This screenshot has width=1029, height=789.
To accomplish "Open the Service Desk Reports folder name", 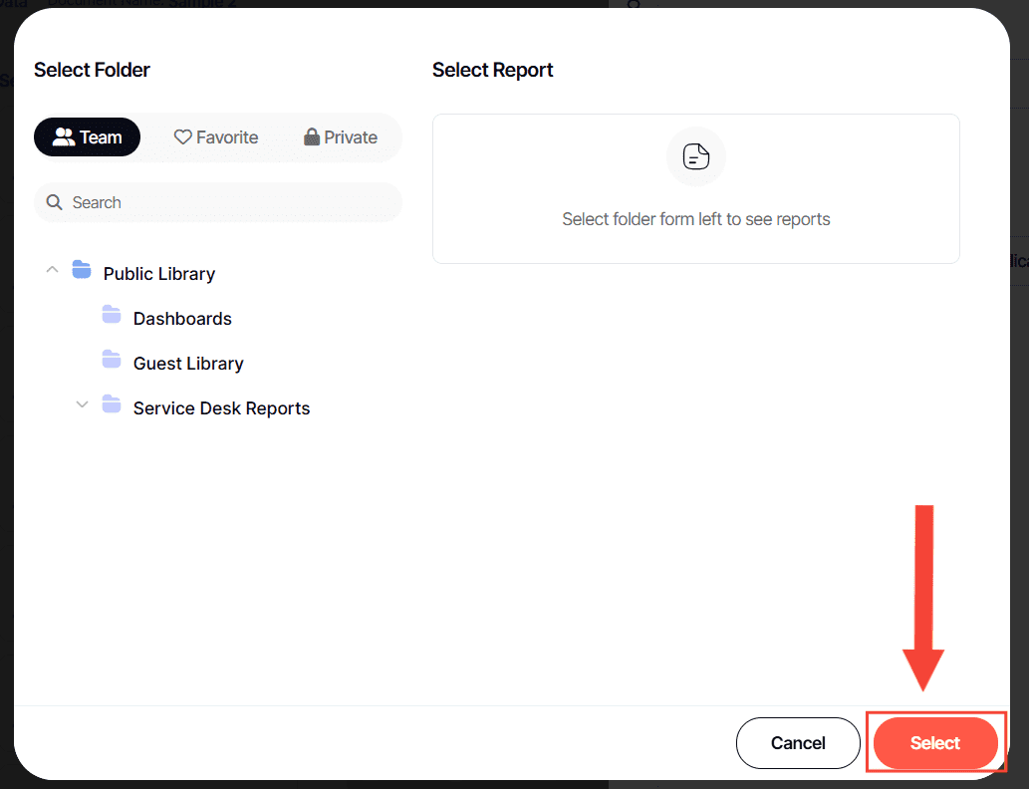I will click(221, 408).
